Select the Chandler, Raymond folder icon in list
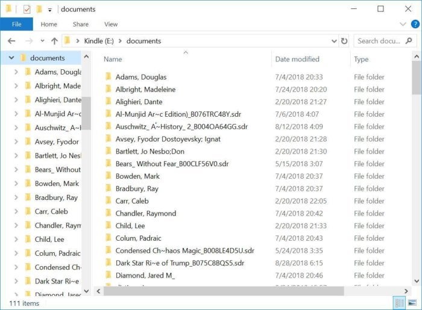 click(109, 213)
